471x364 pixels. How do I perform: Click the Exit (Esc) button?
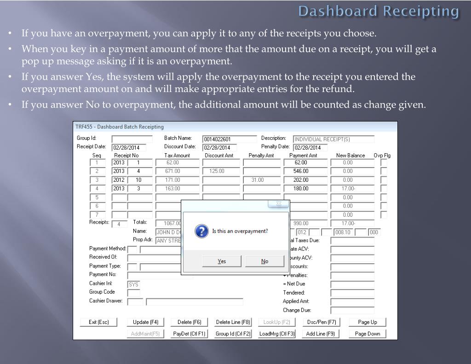click(98, 322)
